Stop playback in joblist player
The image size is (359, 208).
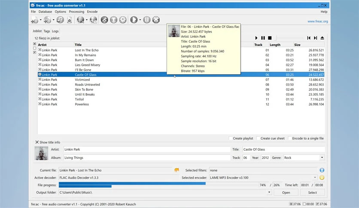[x=270, y=38]
